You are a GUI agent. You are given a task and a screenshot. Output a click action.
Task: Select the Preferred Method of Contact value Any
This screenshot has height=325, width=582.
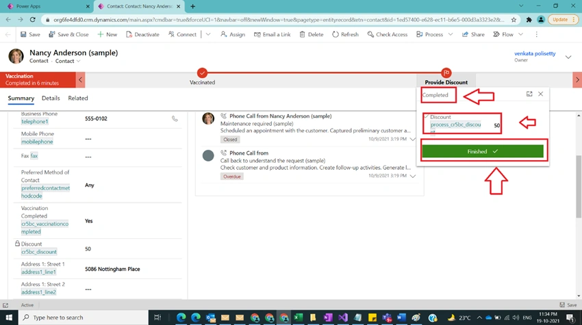90,185
